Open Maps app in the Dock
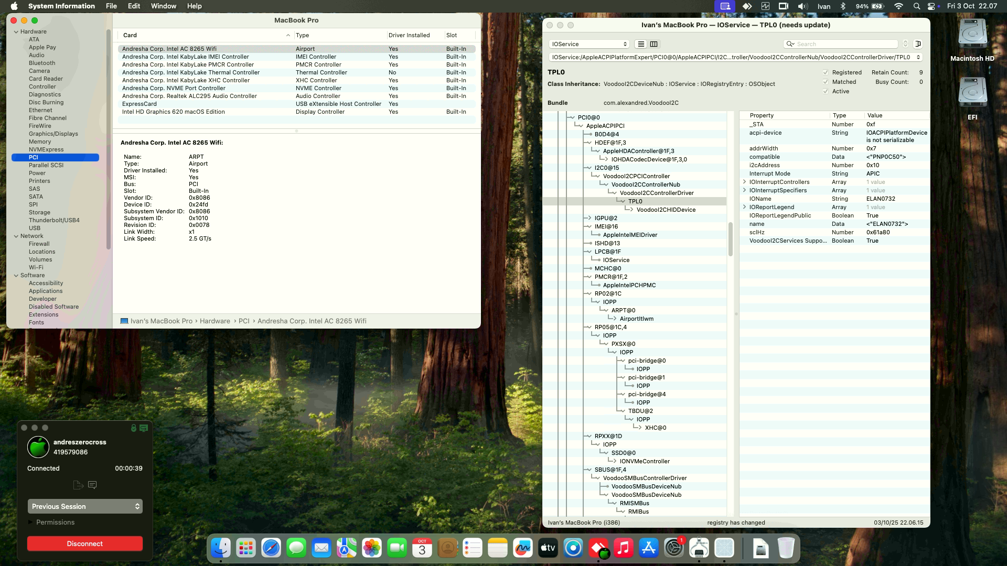This screenshot has height=566, width=1007. [347, 548]
